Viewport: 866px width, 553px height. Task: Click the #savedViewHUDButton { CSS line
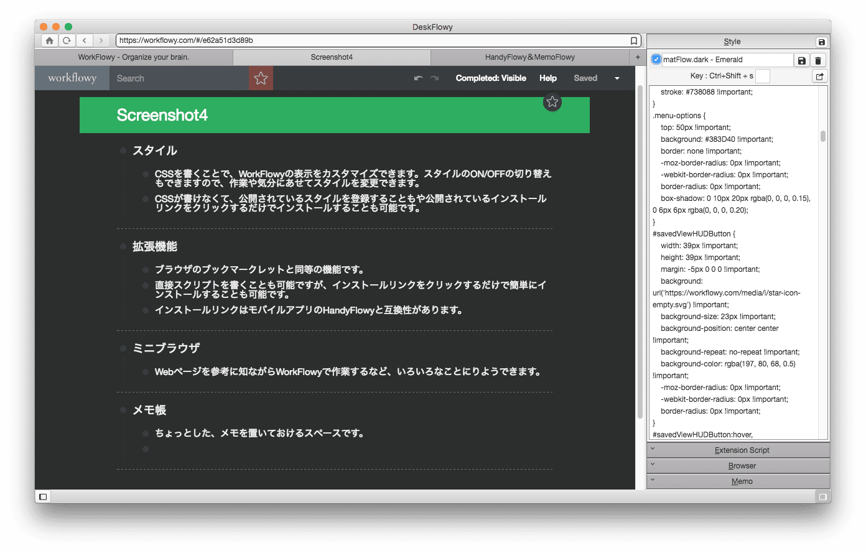694,234
